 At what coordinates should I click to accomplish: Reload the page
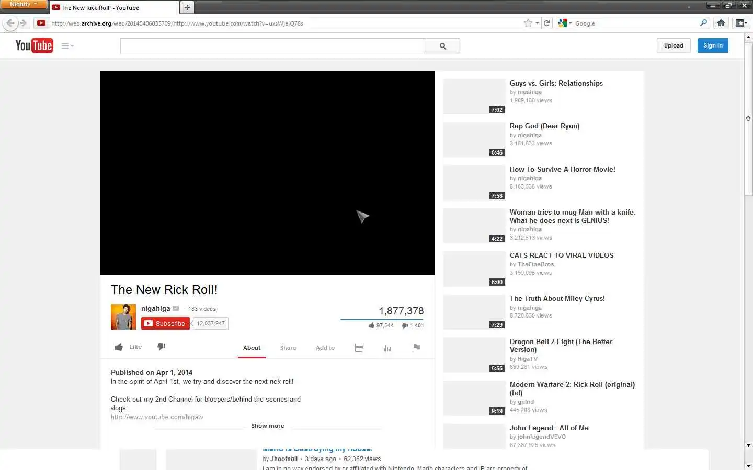click(x=547, y=23)
